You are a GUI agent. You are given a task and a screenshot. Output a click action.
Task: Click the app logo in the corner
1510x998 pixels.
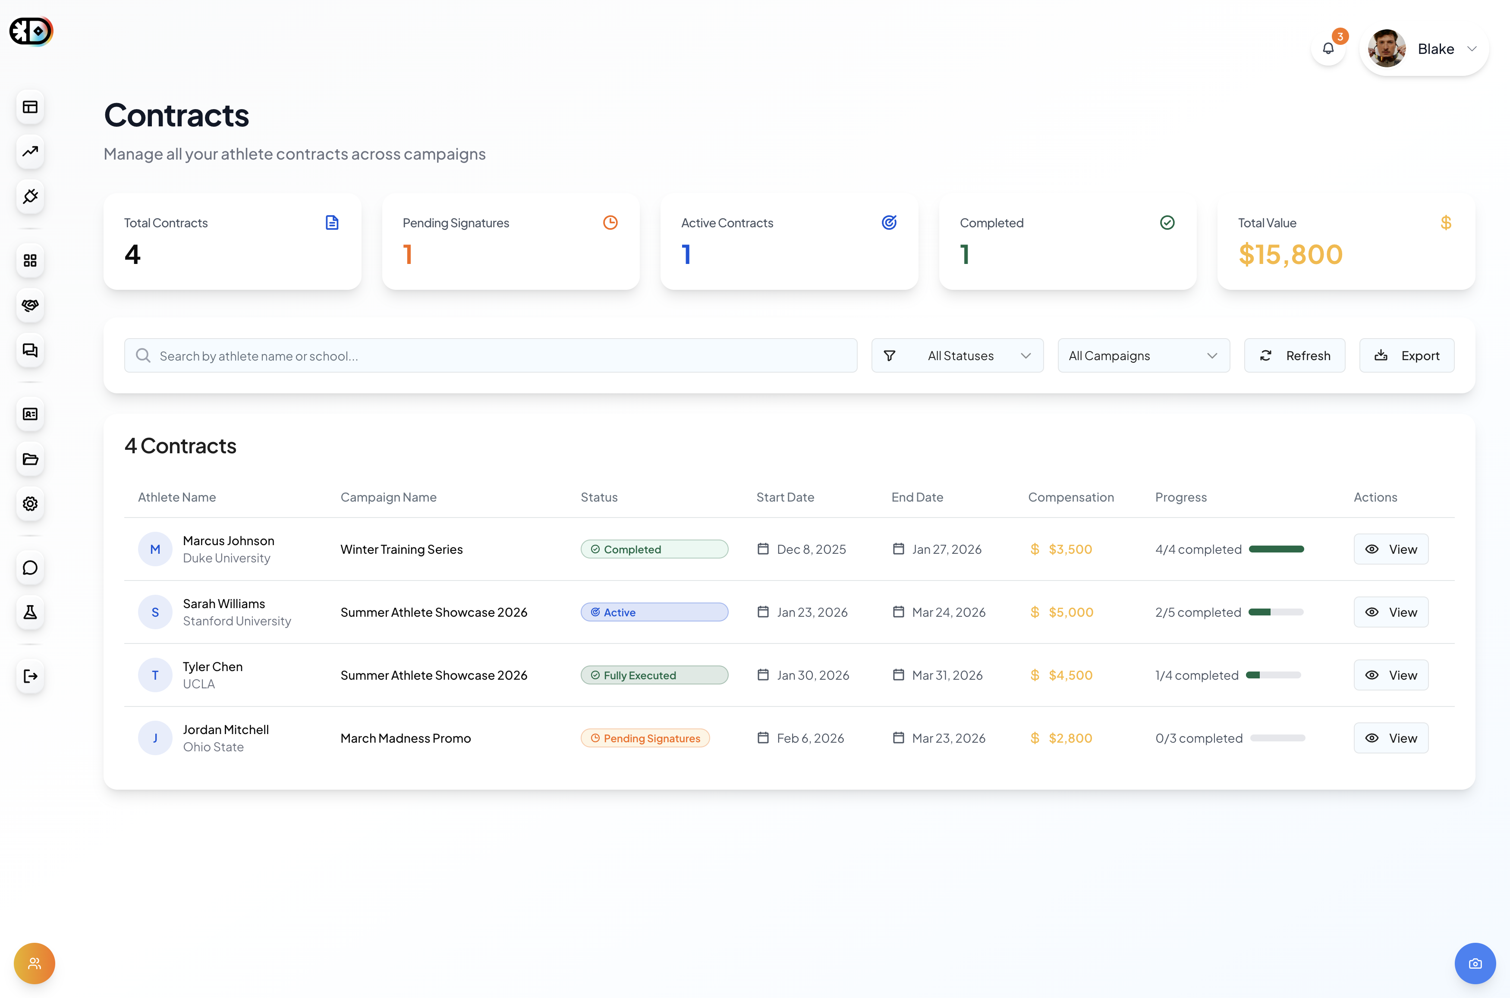(x=31, y=31)
